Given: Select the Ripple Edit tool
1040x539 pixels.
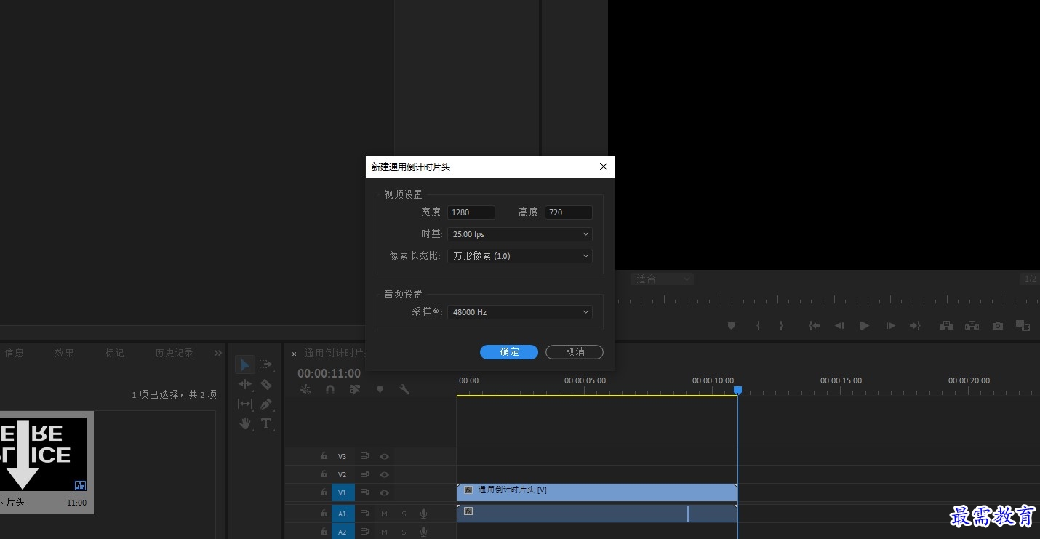Looking at the screenshot, I should [x=245, y=384].
